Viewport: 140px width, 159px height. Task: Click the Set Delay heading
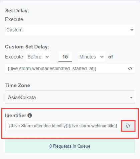(17, 11)
